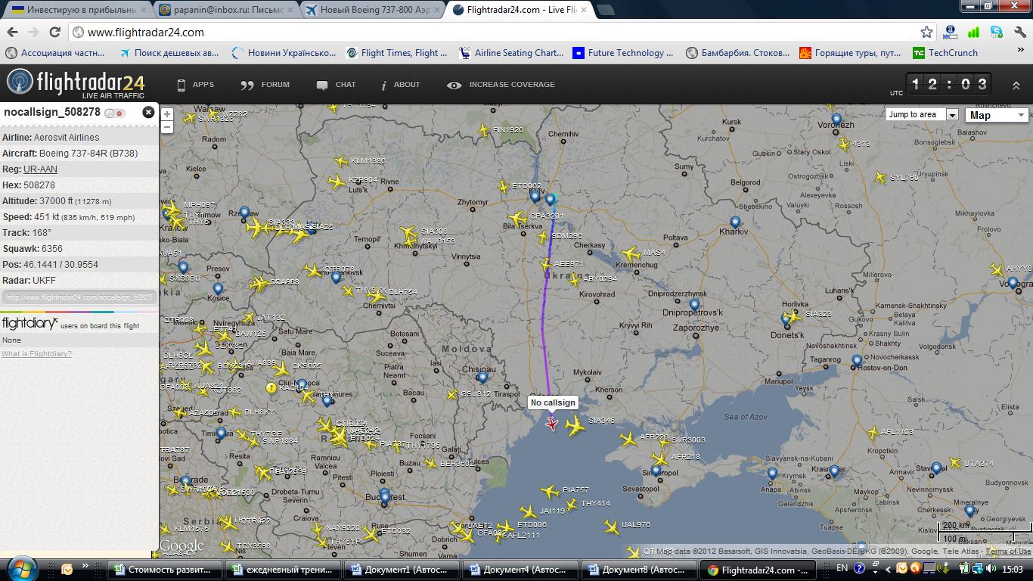Viewport: 1033px width, 581px height.
Task: Open the FORUM menu item
Action: point(265,85)
